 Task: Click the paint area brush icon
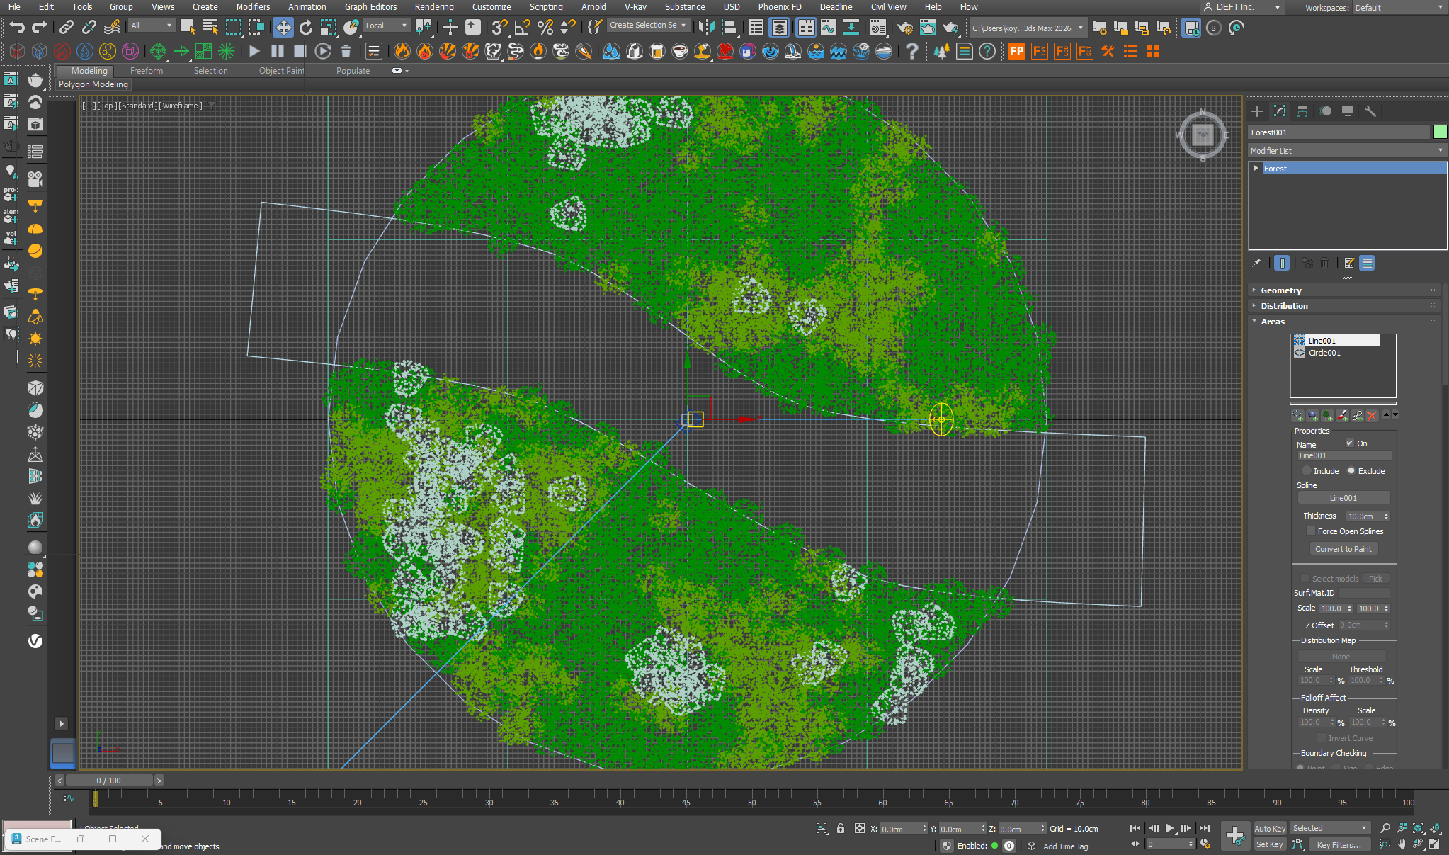[x=1342, y=416]
